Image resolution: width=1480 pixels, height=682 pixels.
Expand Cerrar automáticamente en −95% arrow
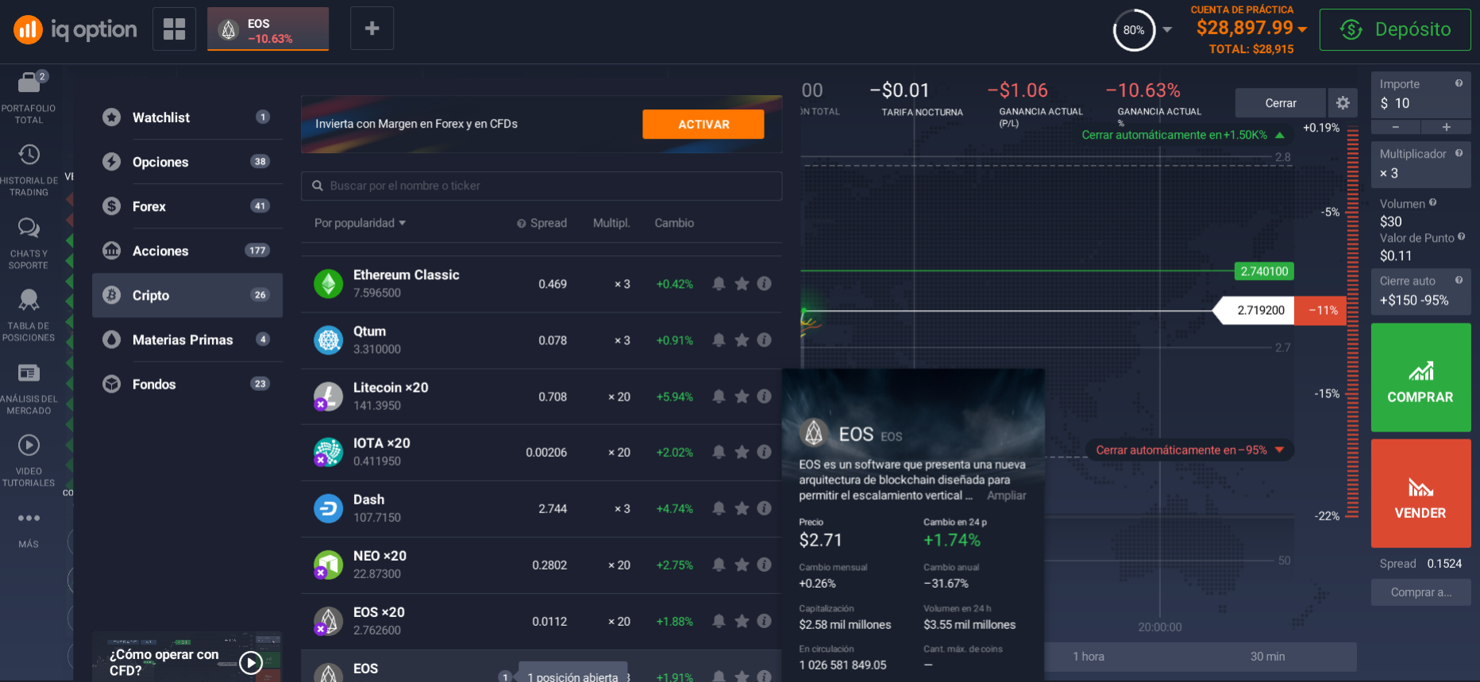pyautogui.click(x=1279, y=450)
